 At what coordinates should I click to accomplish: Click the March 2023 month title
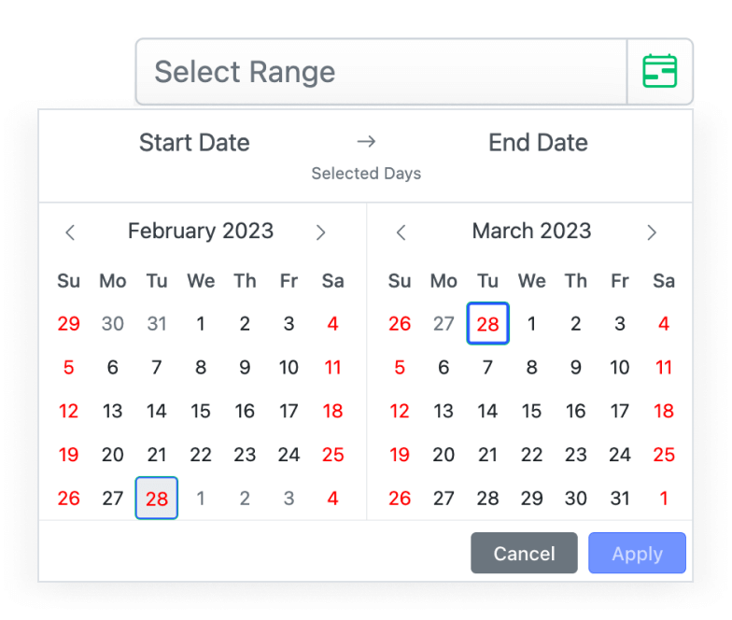531,232
